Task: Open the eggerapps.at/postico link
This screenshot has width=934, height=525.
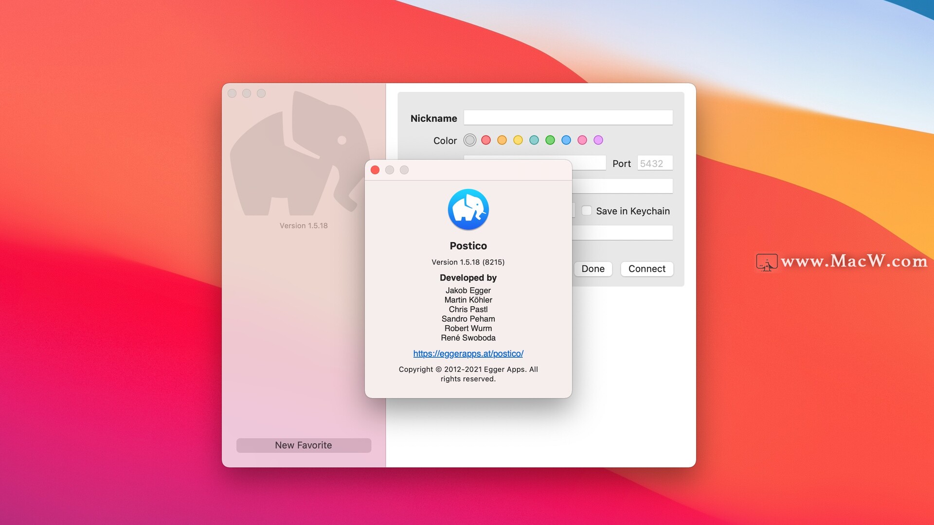Action: click(468, 353)
